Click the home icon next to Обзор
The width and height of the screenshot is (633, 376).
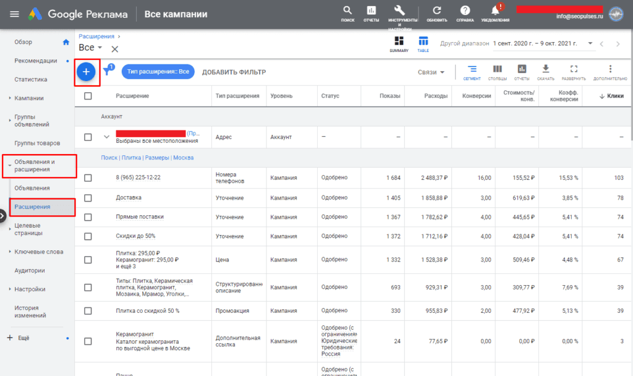[x=66, y=42]
